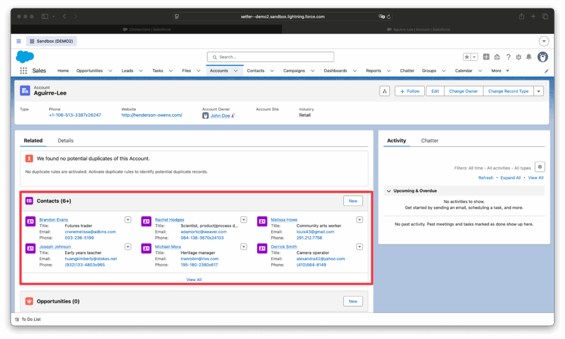Expand the Campaigns nav dropdown
This screenshot has height=339, width=565.
(x=312, y=71)
